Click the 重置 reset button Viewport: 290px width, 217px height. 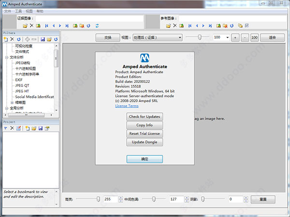[x=263, y=200]
